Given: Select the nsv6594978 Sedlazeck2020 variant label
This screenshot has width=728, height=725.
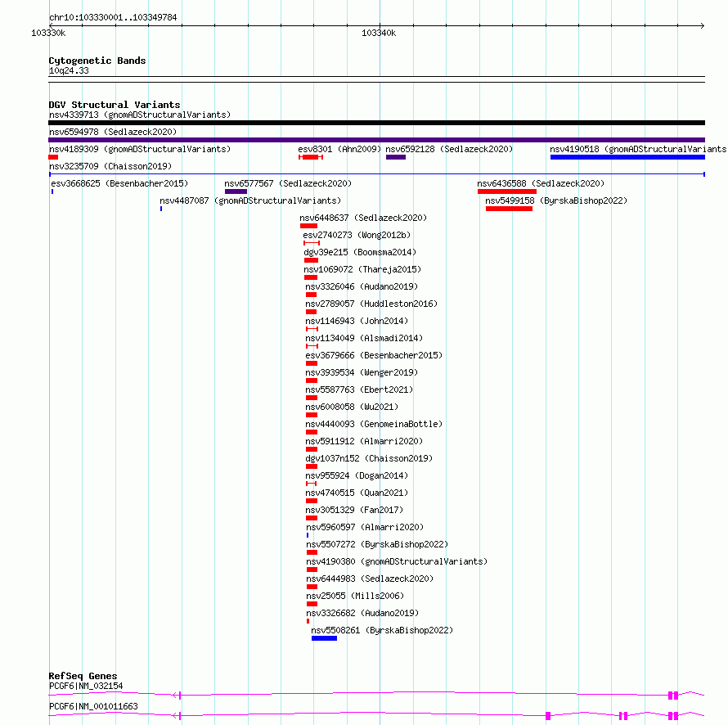Looking at the screenshot, I should [x=113, y=132].
